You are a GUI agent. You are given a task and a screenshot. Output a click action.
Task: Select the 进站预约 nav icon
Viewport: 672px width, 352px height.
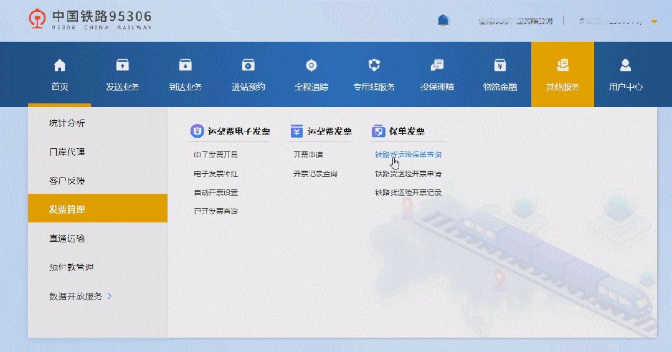(248, 65)
